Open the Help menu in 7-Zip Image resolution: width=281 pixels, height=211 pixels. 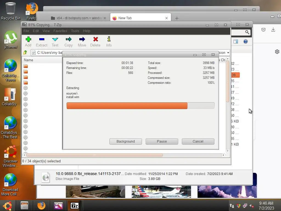click(86, 31)
